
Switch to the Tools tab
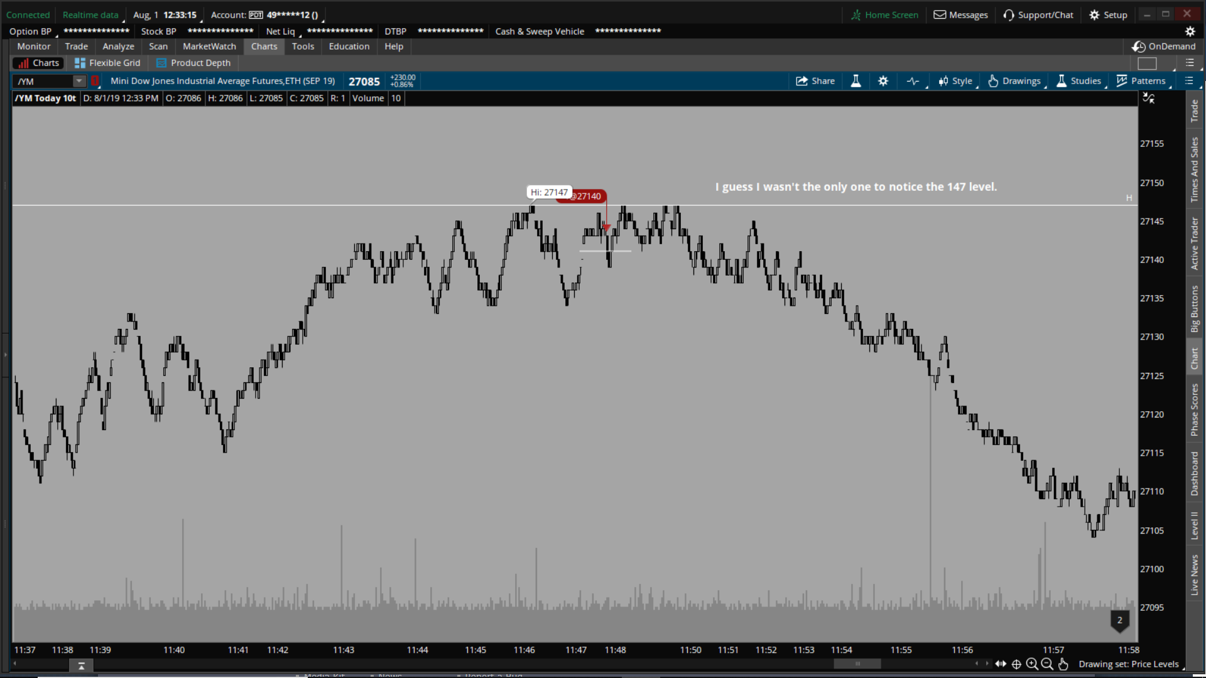click(x=303, y=46)
